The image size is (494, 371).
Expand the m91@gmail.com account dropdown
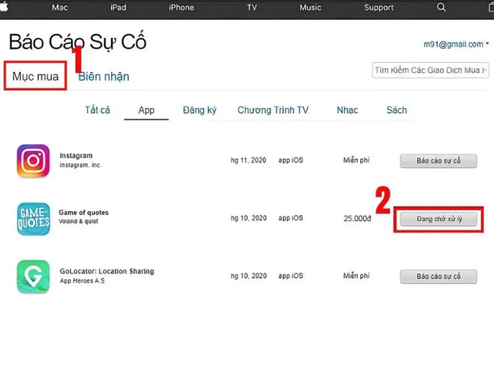pyautogui.click(x=456, y=44)
